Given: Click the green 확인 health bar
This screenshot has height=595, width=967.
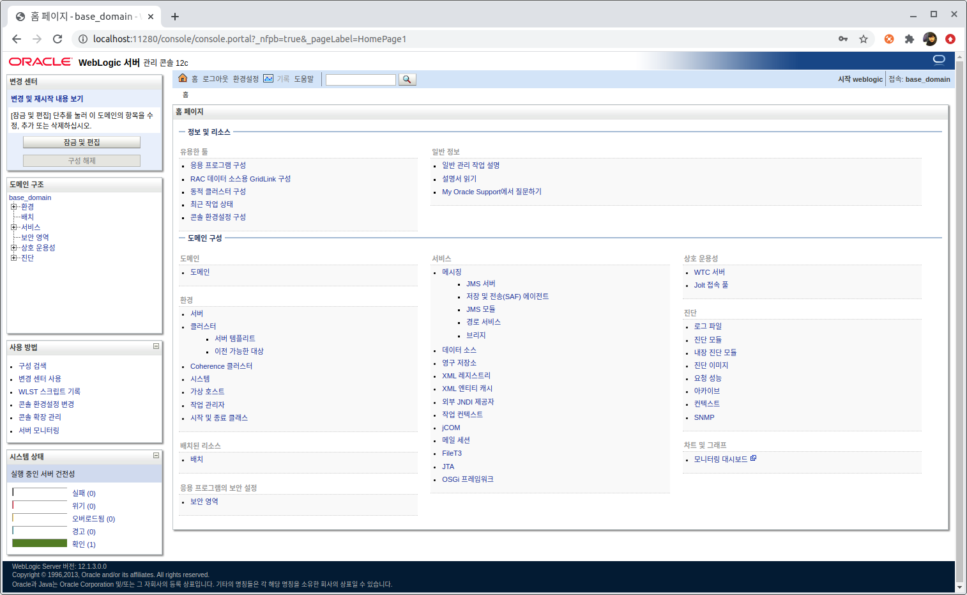Looking at the screenshot, I should (x=40, y=543).
